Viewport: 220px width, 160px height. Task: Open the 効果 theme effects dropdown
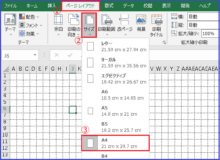click(29, 34)
